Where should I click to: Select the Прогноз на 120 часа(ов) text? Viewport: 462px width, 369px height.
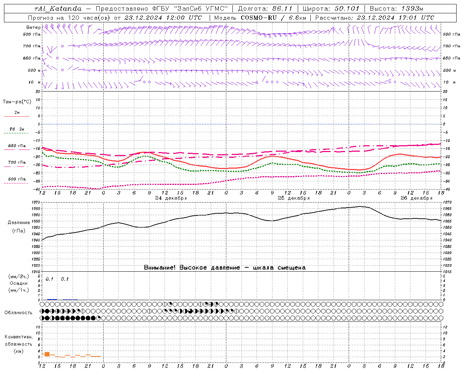coord(69,18)
